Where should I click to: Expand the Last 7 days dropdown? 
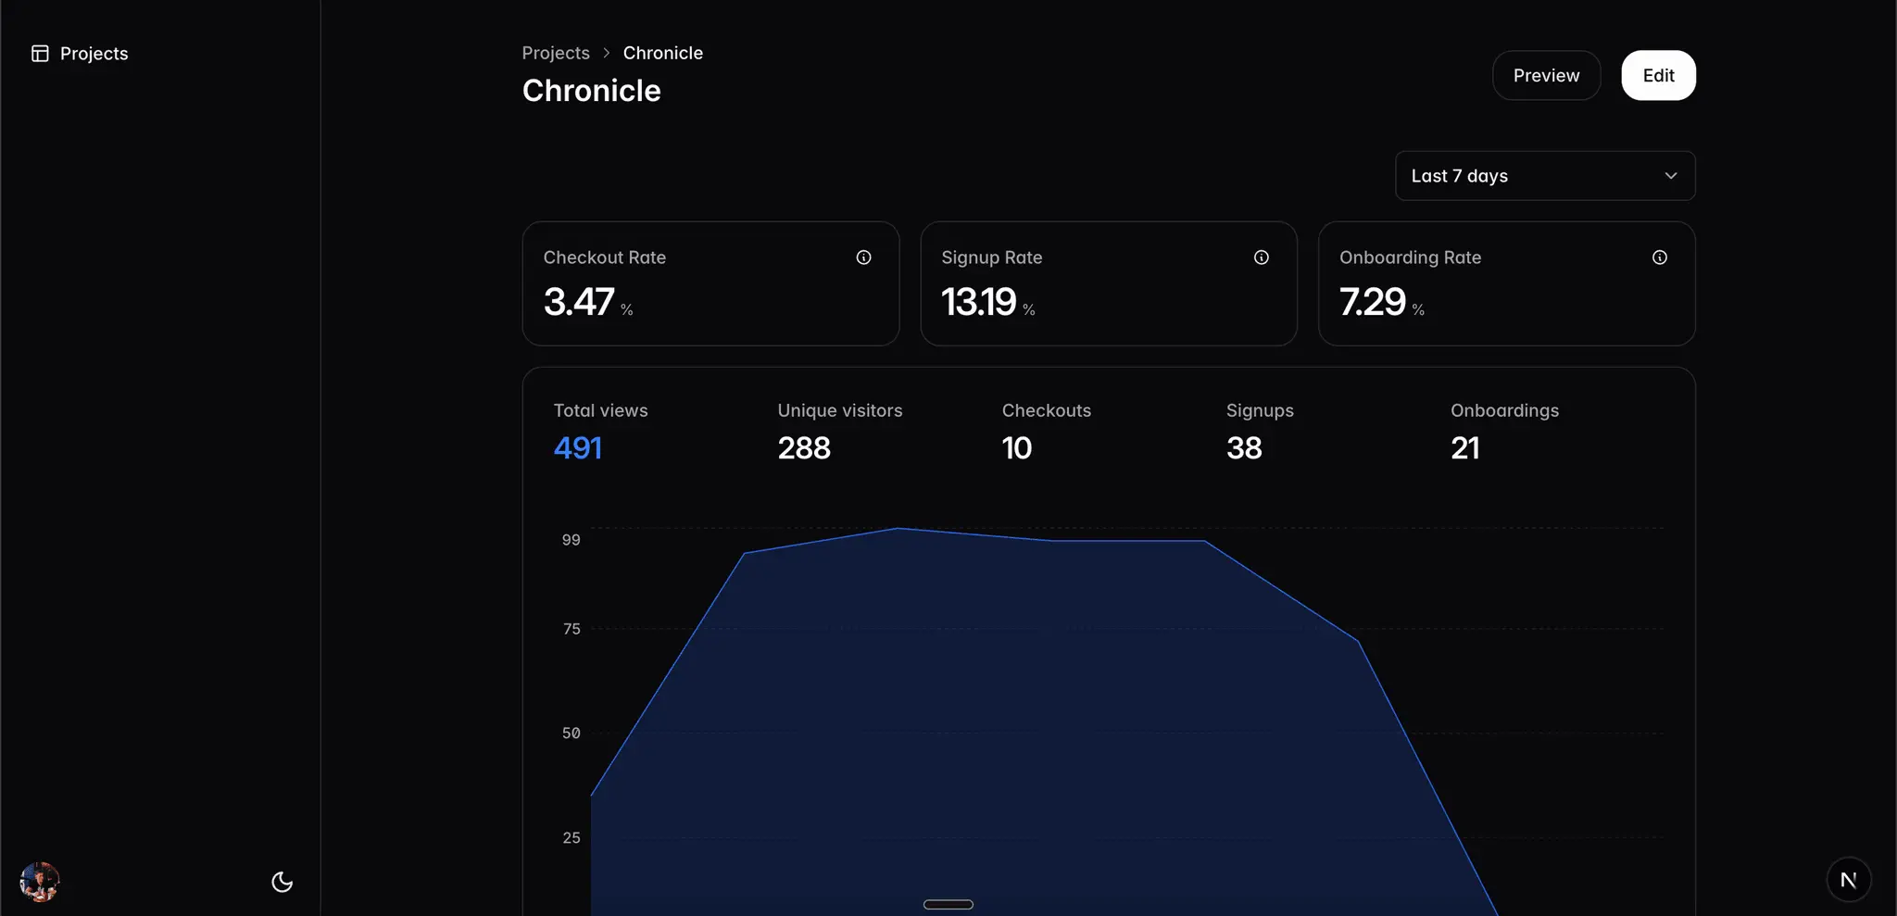[1545, 176]
